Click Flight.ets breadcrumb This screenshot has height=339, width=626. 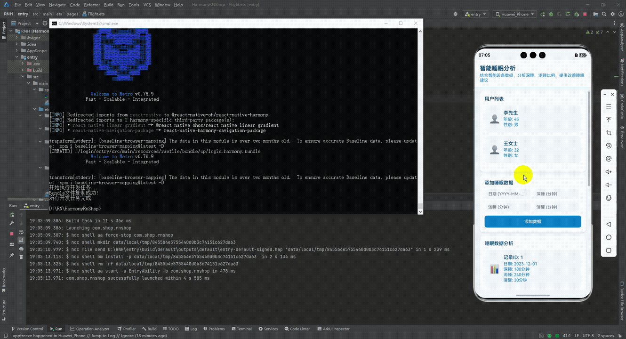click(93, 14)
